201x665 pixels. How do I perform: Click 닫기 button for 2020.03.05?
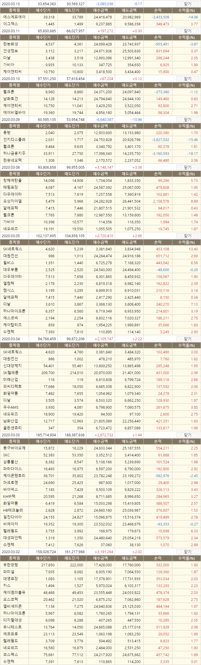pyautogui.click(x=188, y=236)
